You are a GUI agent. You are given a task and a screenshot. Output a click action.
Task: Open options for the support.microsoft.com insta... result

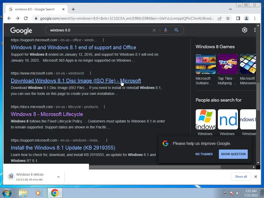pyautogui.click(x=106, y=140)
